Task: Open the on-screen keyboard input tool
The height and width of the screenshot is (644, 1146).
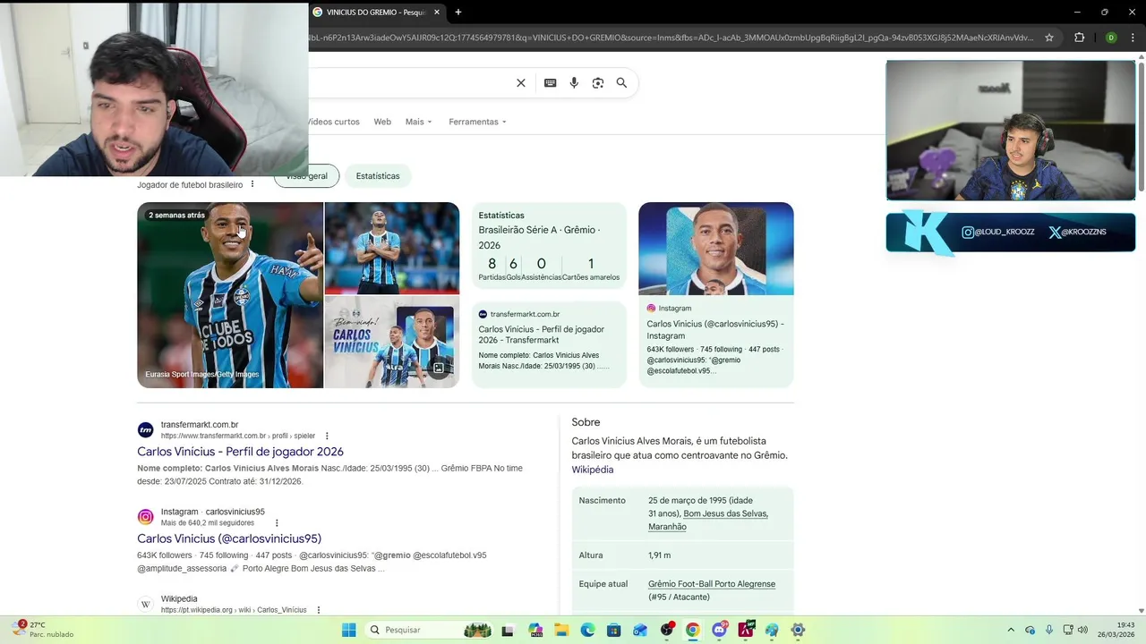Action: (x=550, y=83)
